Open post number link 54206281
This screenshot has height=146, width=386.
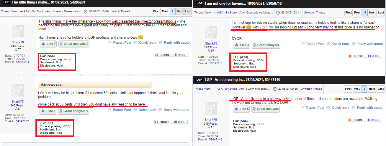click(x=22, y=62)
